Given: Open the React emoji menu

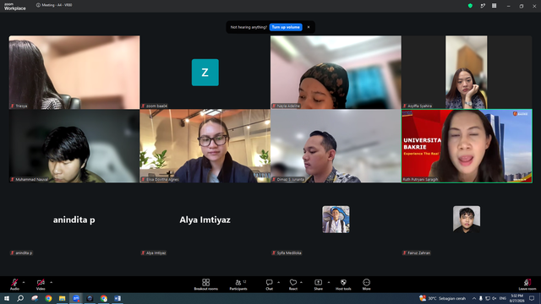Looking at the screenshot, I should 293,285.
